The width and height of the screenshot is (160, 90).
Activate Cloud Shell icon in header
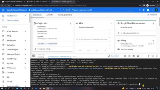[139, 10]
